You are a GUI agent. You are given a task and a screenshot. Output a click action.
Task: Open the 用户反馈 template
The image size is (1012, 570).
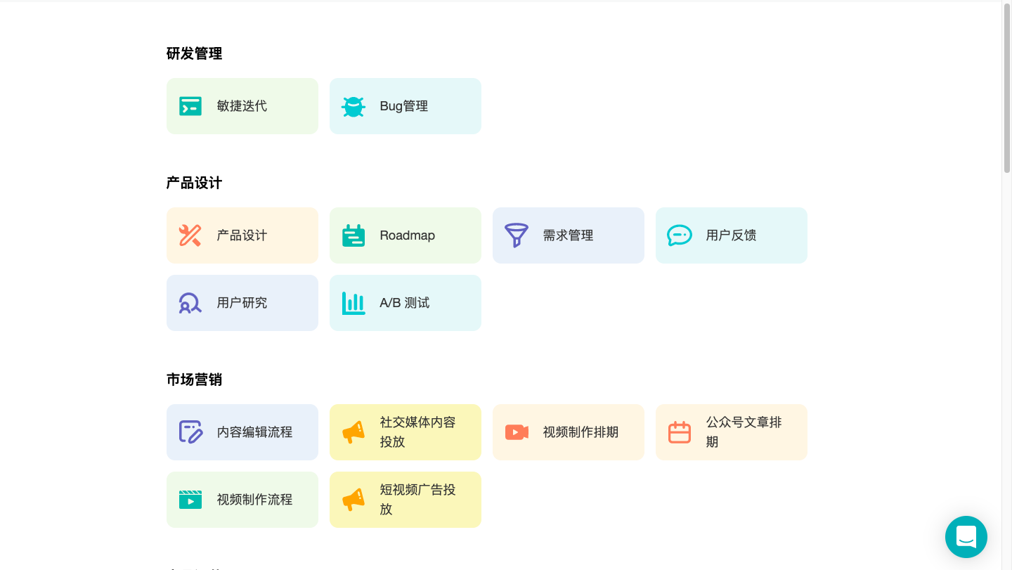coord(732,235)
